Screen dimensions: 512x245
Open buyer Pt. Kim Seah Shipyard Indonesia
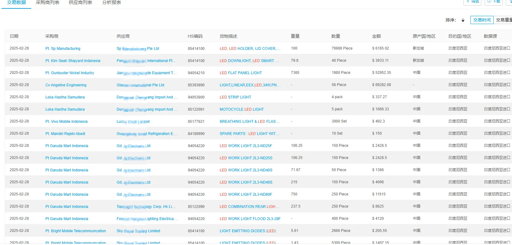pyautogui.click(x=73, y=61)
